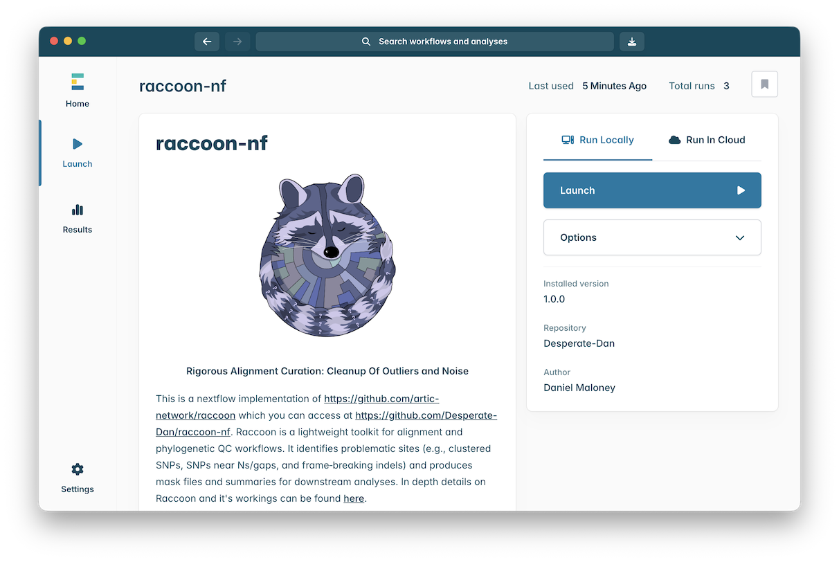Open the Settings gear icon

[77, 469]
